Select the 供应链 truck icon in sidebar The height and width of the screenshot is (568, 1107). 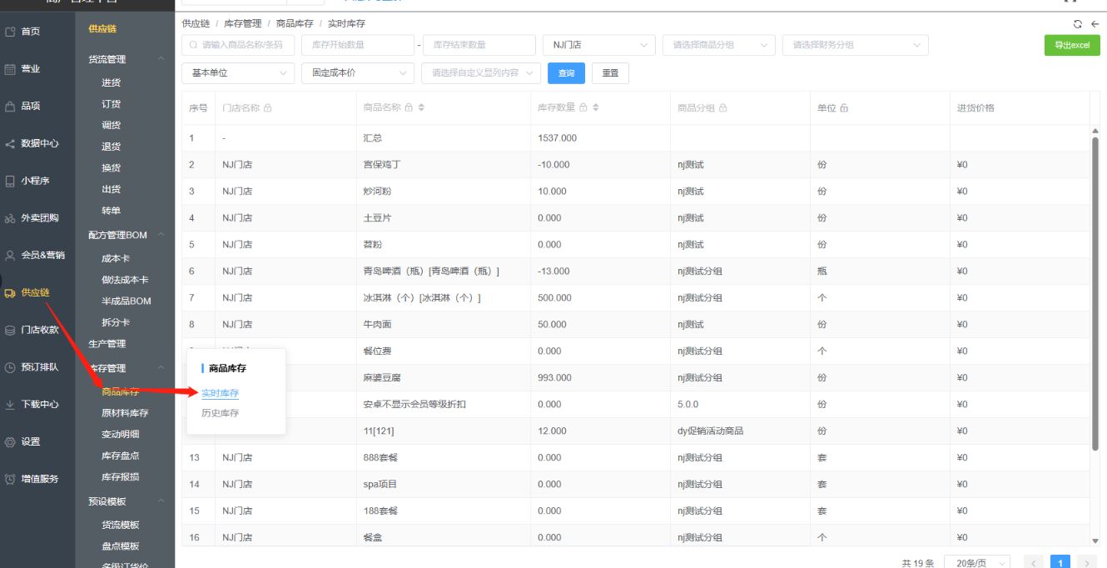click(10, 292)
